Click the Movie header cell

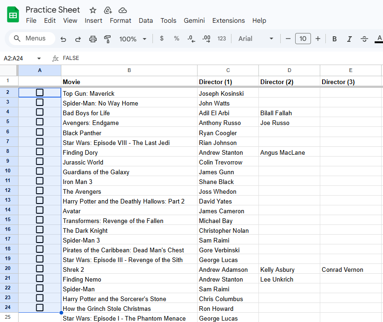[129, 82]
